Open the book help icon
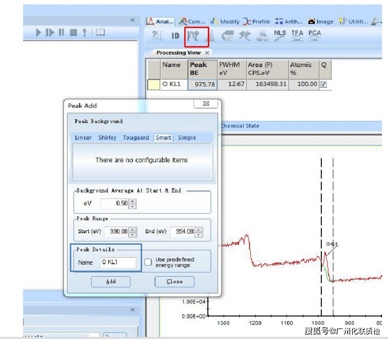Screen dimensions: 388x339 tap(100, 32)
